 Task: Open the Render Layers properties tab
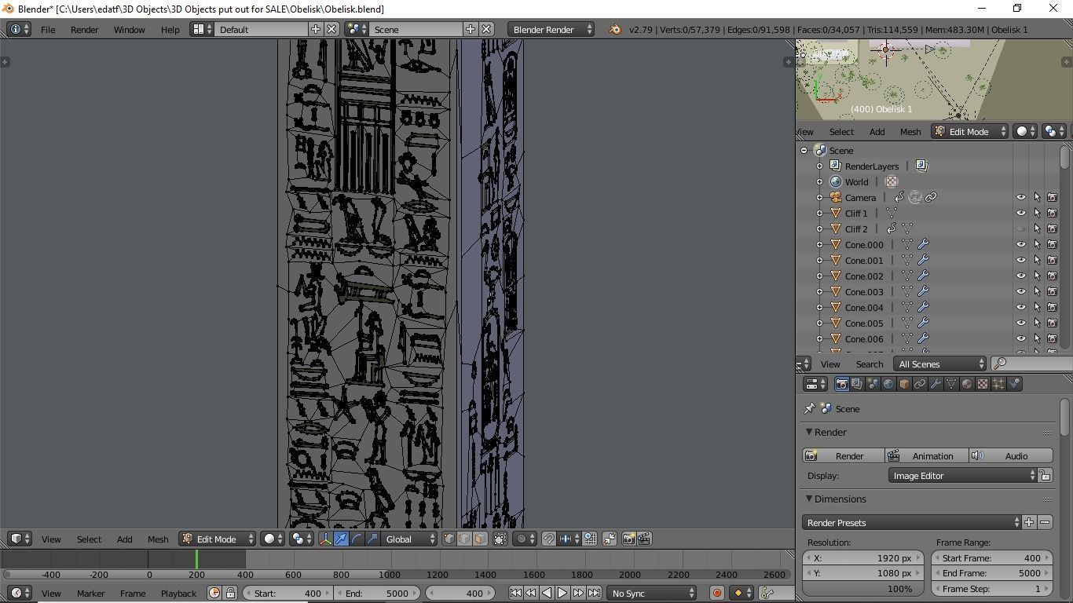857,384
